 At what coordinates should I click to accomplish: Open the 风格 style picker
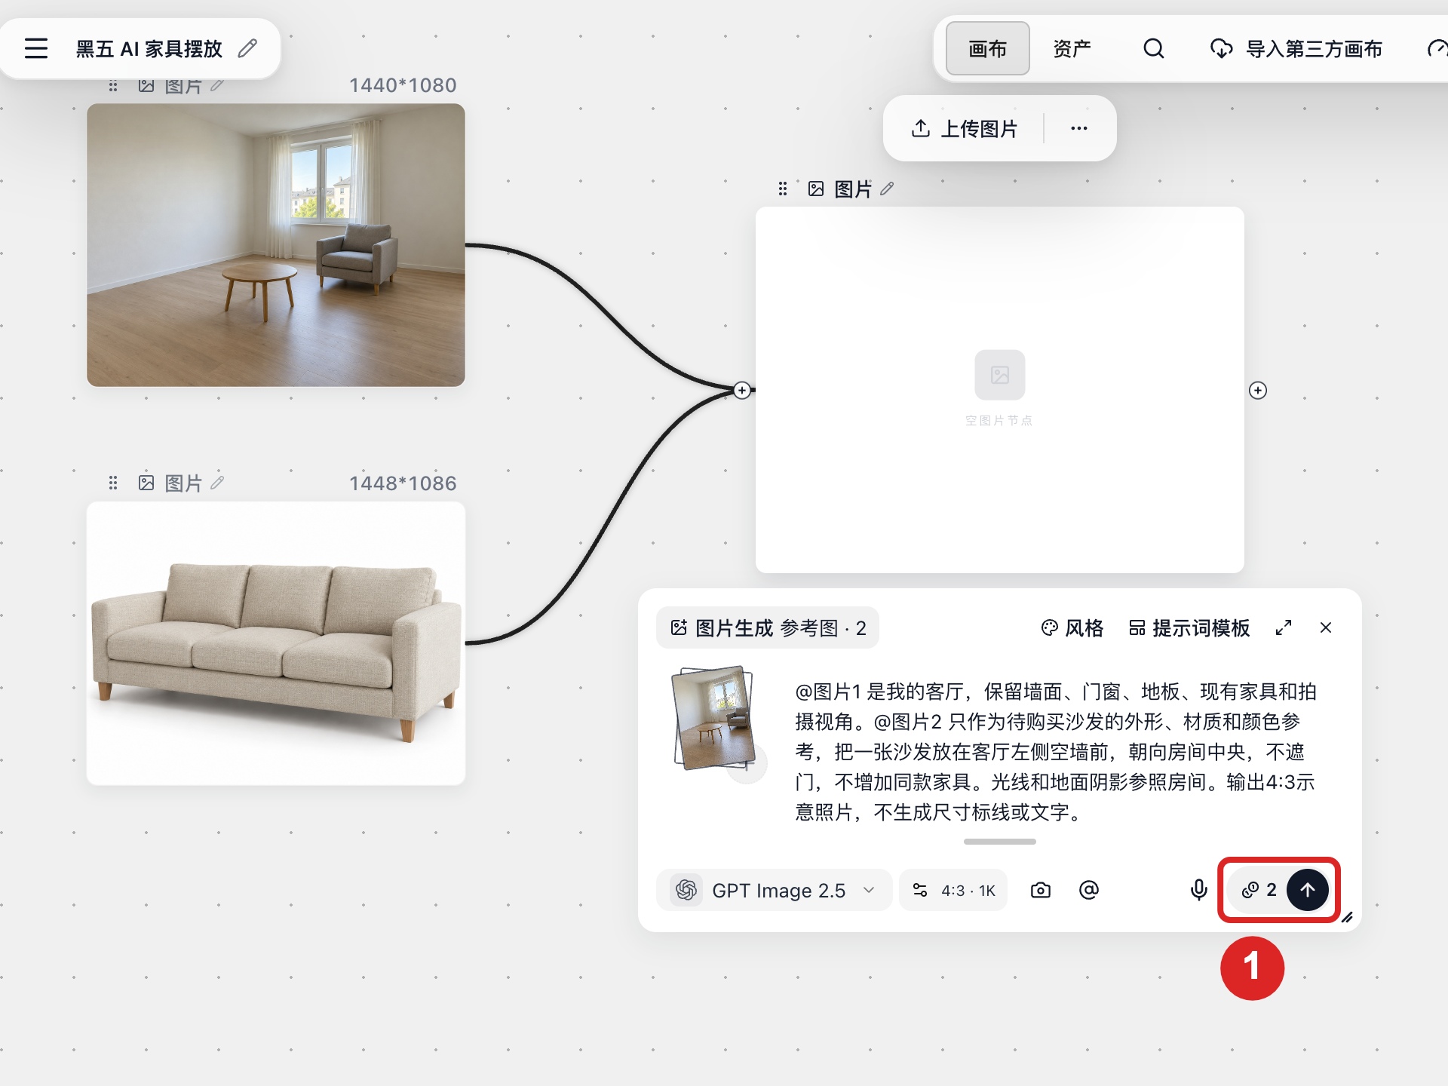coord(1072,627)
